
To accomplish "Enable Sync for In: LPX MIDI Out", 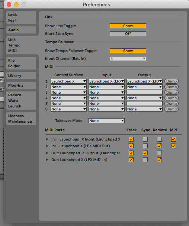I will (x=145, y=146).
